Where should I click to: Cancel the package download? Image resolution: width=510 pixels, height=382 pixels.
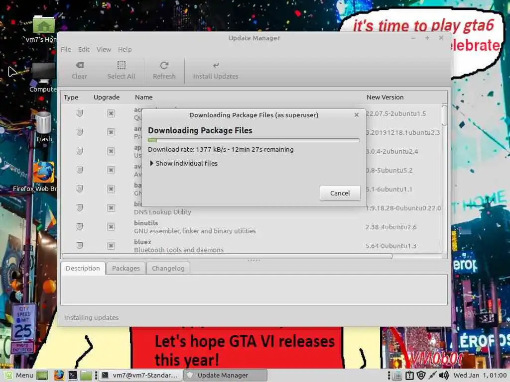[x=340, y=193]
